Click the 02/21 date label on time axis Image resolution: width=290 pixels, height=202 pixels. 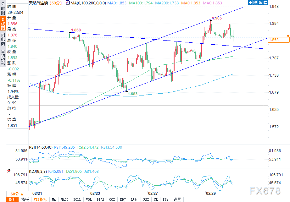click(37, 193)
